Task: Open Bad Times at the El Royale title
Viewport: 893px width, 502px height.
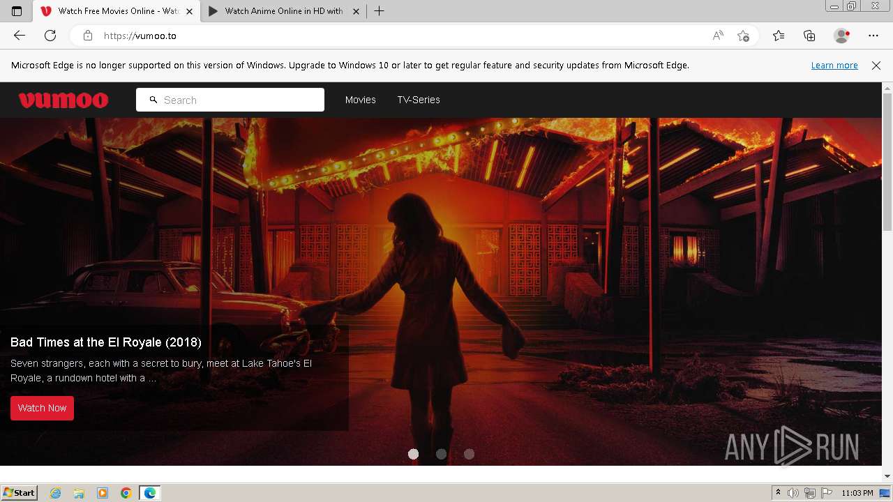Action: [x=106, y=342]
